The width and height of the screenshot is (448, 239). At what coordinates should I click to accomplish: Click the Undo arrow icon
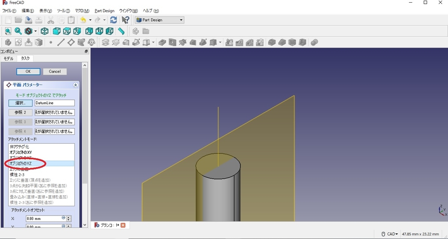pyautogui.click(x=83, y=20)
